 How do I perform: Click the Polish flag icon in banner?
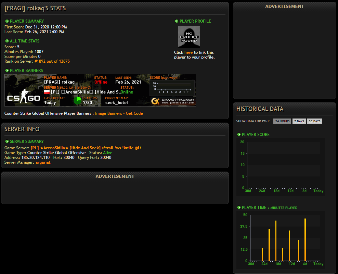(x=47, y=92)
